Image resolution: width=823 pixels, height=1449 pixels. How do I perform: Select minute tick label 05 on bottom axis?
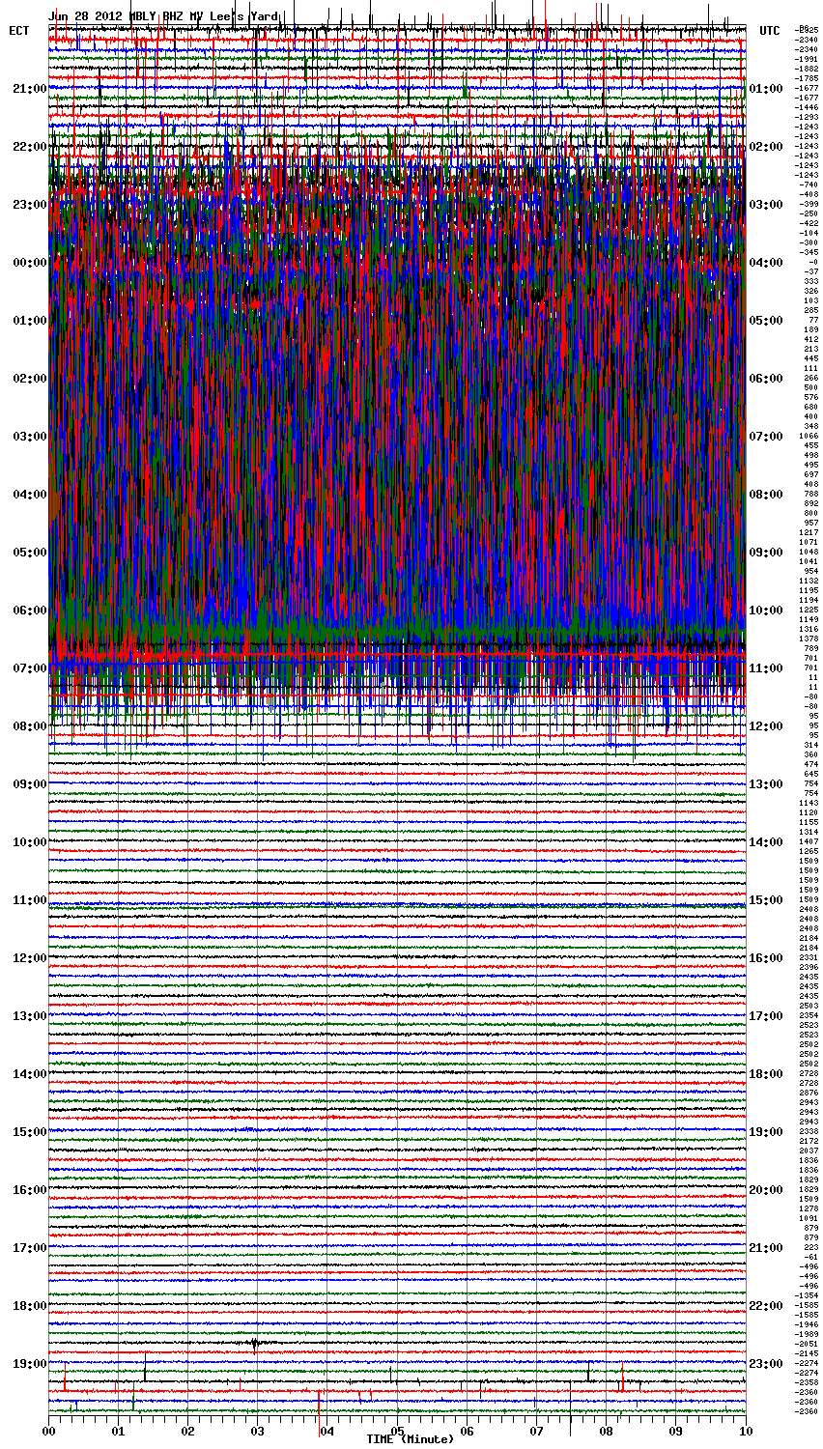coord(397,1431)
